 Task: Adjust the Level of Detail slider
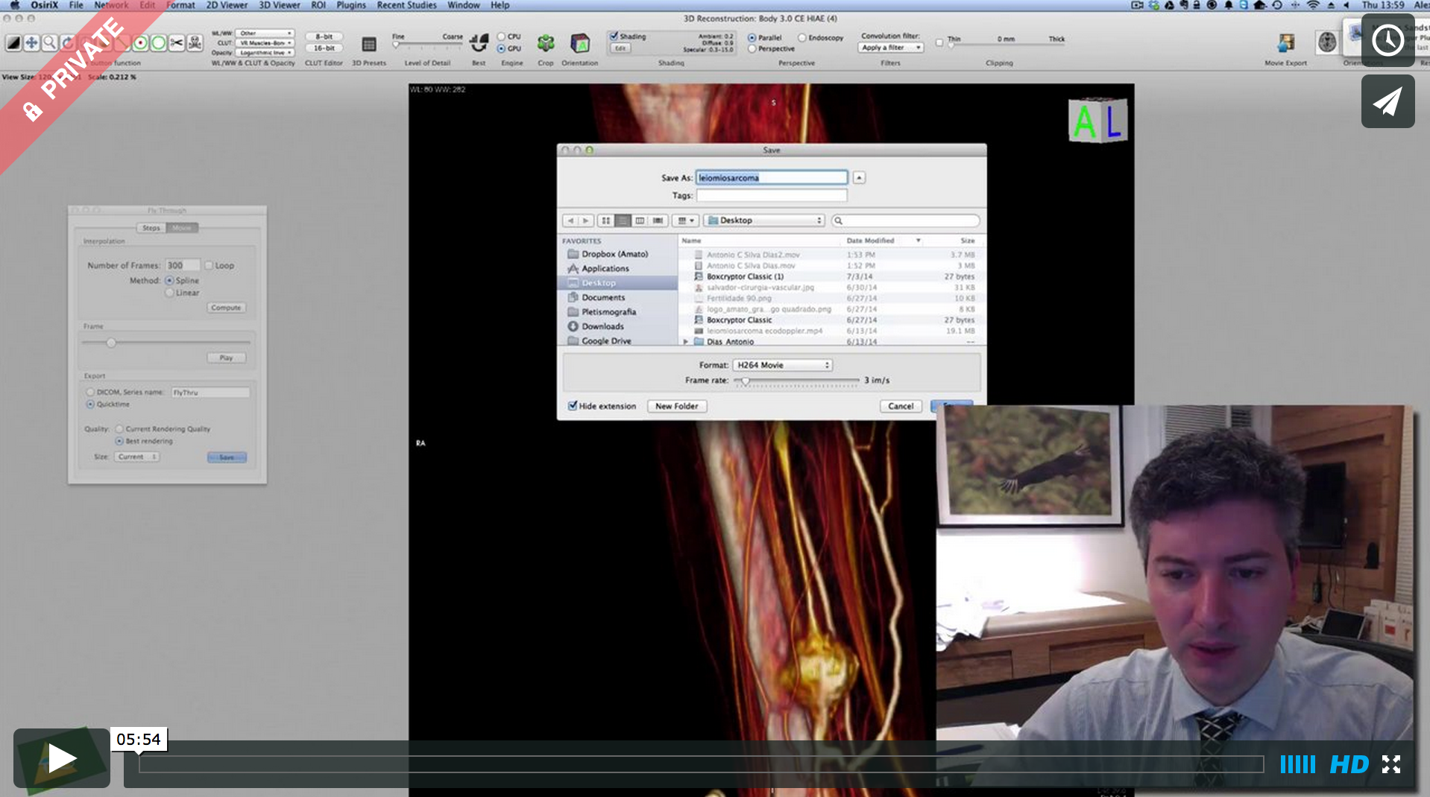427,45
